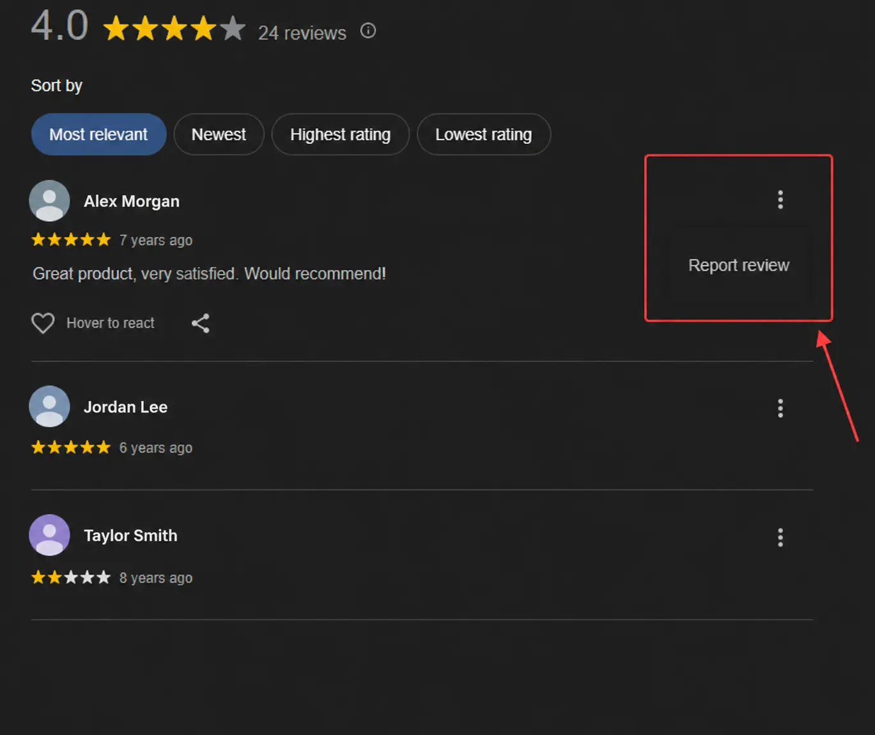This screenshot has width=875, height=735.
Task: Click the 24 reviews count
Action: click(x=302, y=33)
